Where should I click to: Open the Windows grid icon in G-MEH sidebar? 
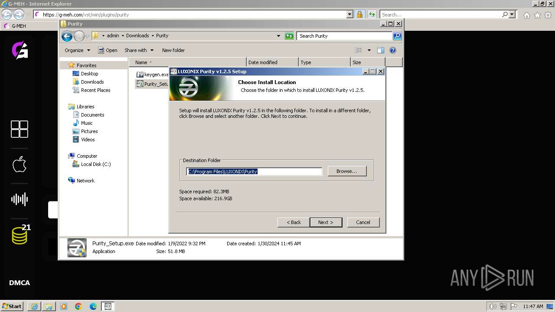pyautogui.click(x=20, y=129)
